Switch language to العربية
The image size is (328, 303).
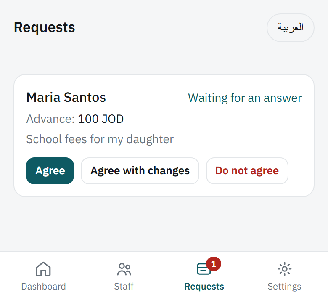290,28
